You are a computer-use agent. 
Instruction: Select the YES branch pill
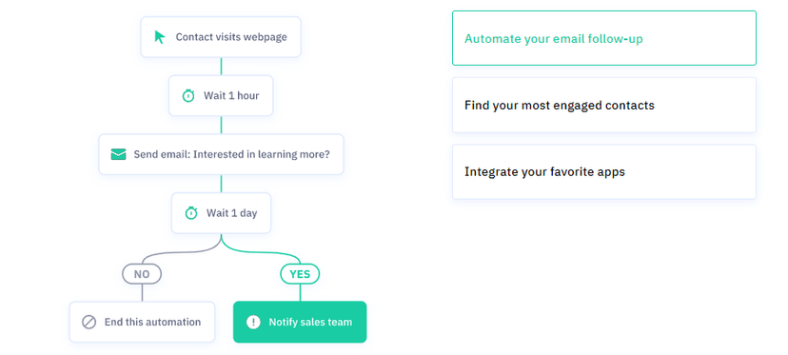300,274
